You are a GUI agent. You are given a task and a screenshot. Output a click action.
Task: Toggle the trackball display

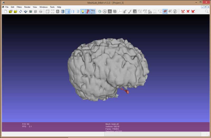tap(100, 12)
